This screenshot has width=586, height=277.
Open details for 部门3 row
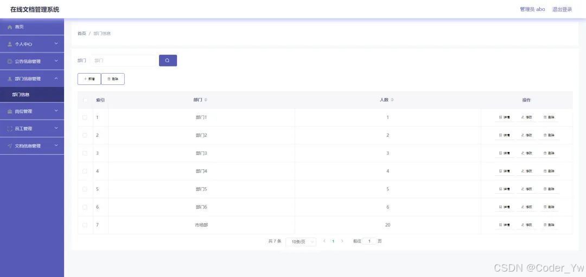point(504,153)
